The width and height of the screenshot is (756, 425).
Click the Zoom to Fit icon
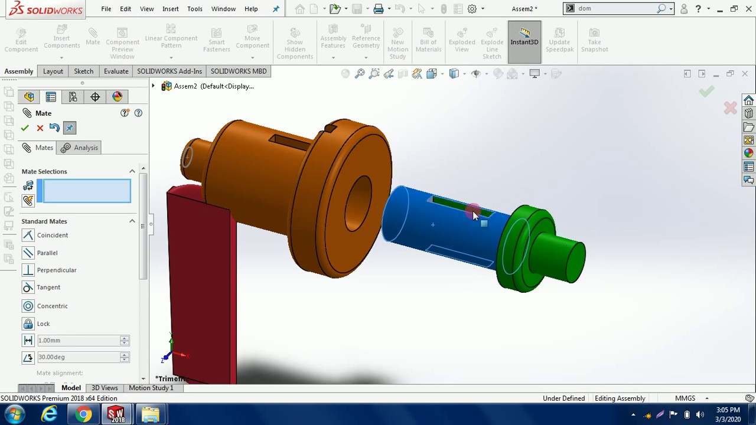coord(360,74)
